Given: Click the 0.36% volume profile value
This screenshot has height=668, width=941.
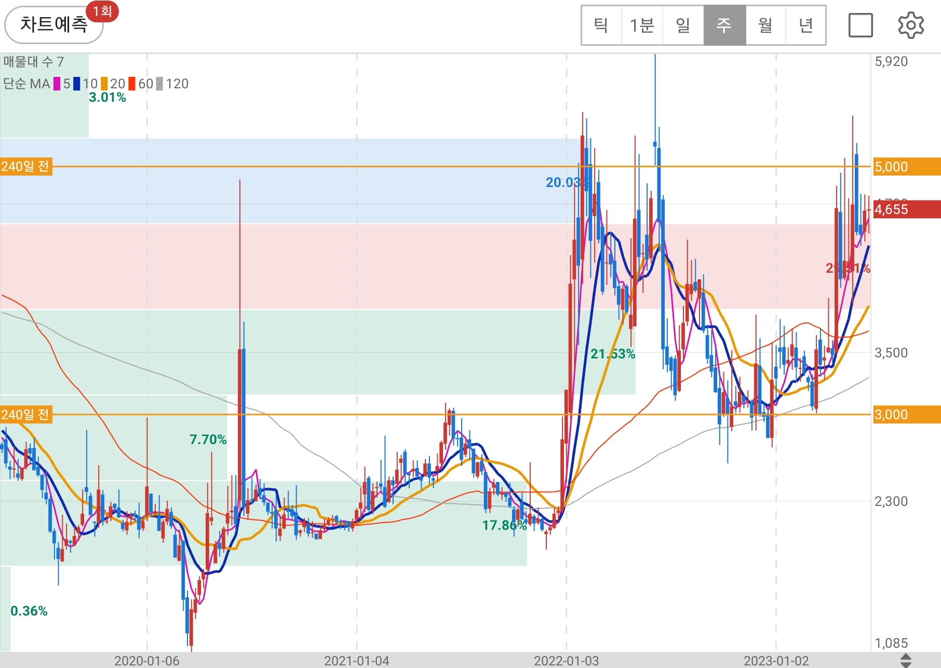Looking at the screenshot, I should (29, 611).
